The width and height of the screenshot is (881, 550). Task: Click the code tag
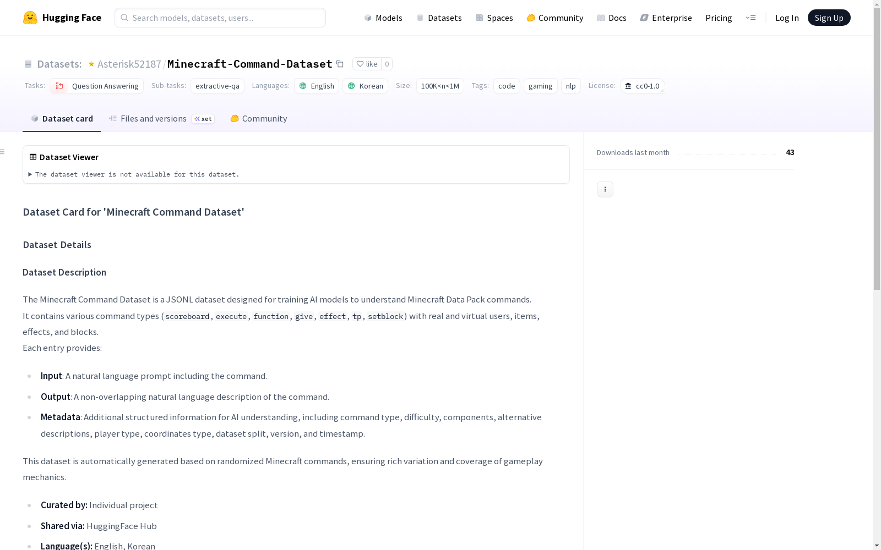[x=507, y=86]
